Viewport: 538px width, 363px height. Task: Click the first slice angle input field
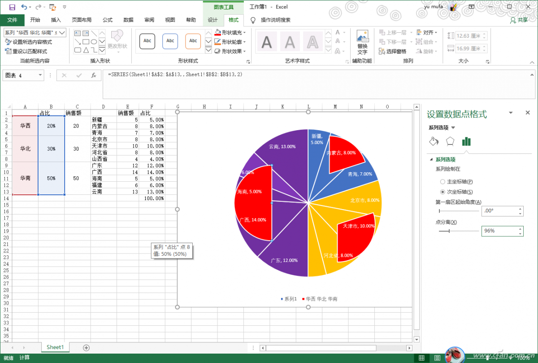[499, 211]
